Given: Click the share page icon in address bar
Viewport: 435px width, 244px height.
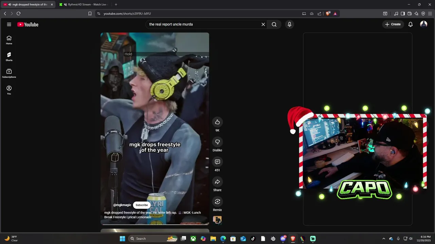Looking at the screenshot, I should [x=319, y=14].
